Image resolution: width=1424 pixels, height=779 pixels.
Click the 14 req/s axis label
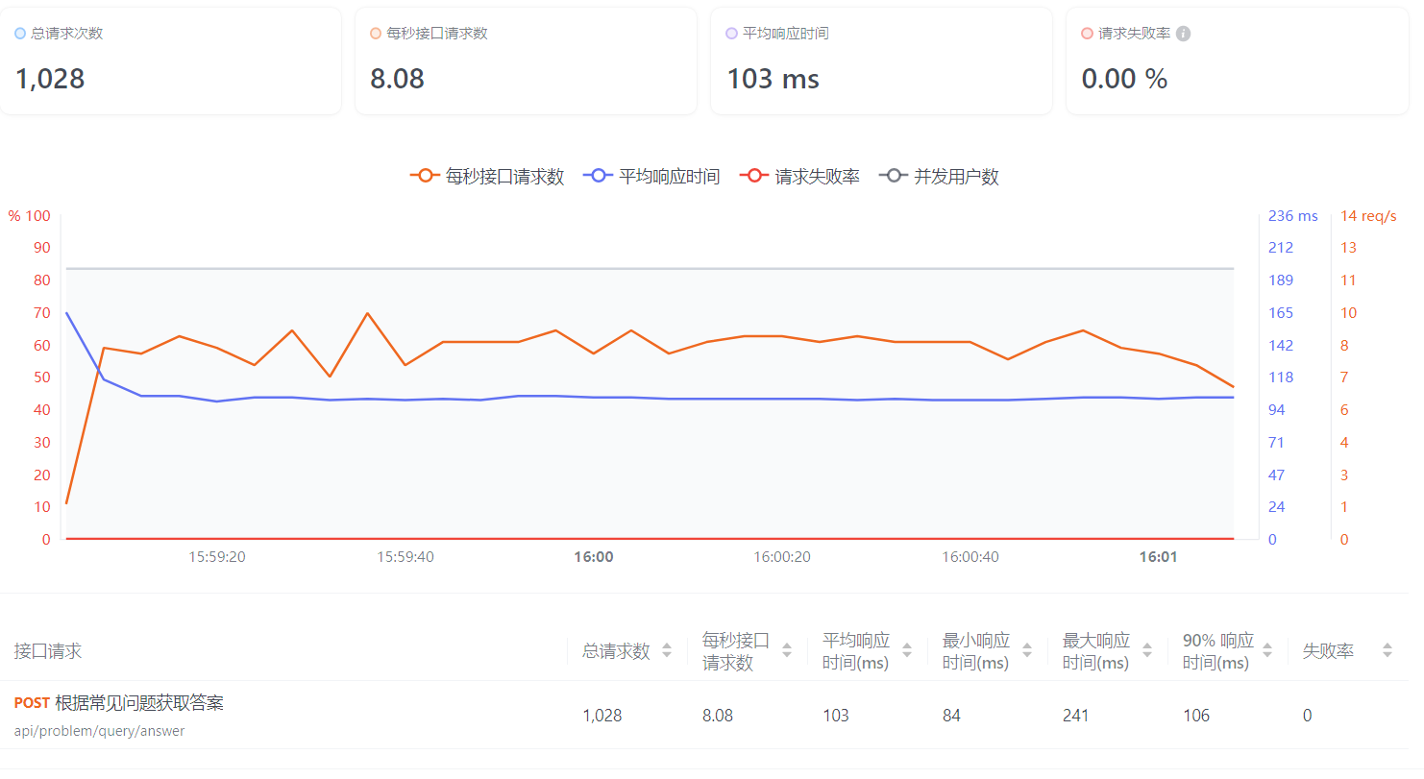pos(1368,216)
